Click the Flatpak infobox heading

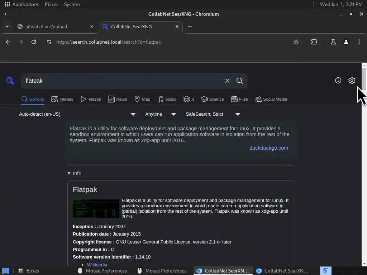tap(85, 189)
